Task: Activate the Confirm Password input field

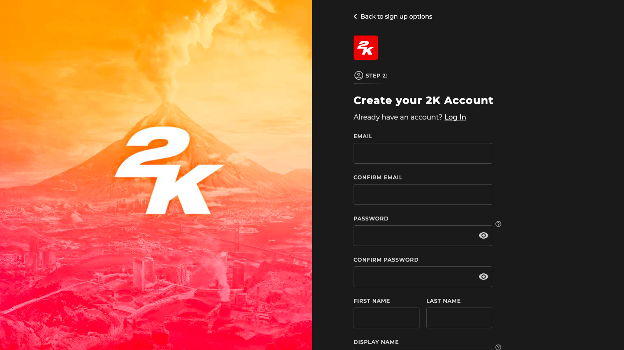Action: pyautogui.click(x=423, y=277)
